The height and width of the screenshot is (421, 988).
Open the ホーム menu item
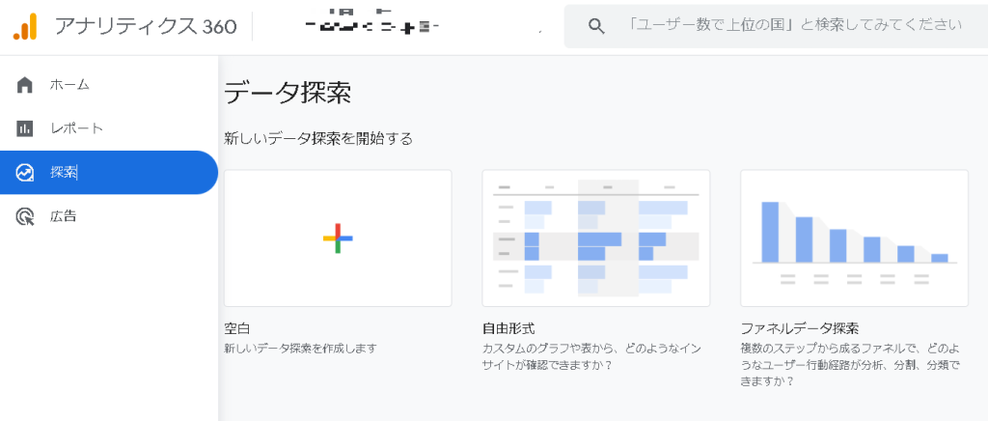tap(109, 84)
